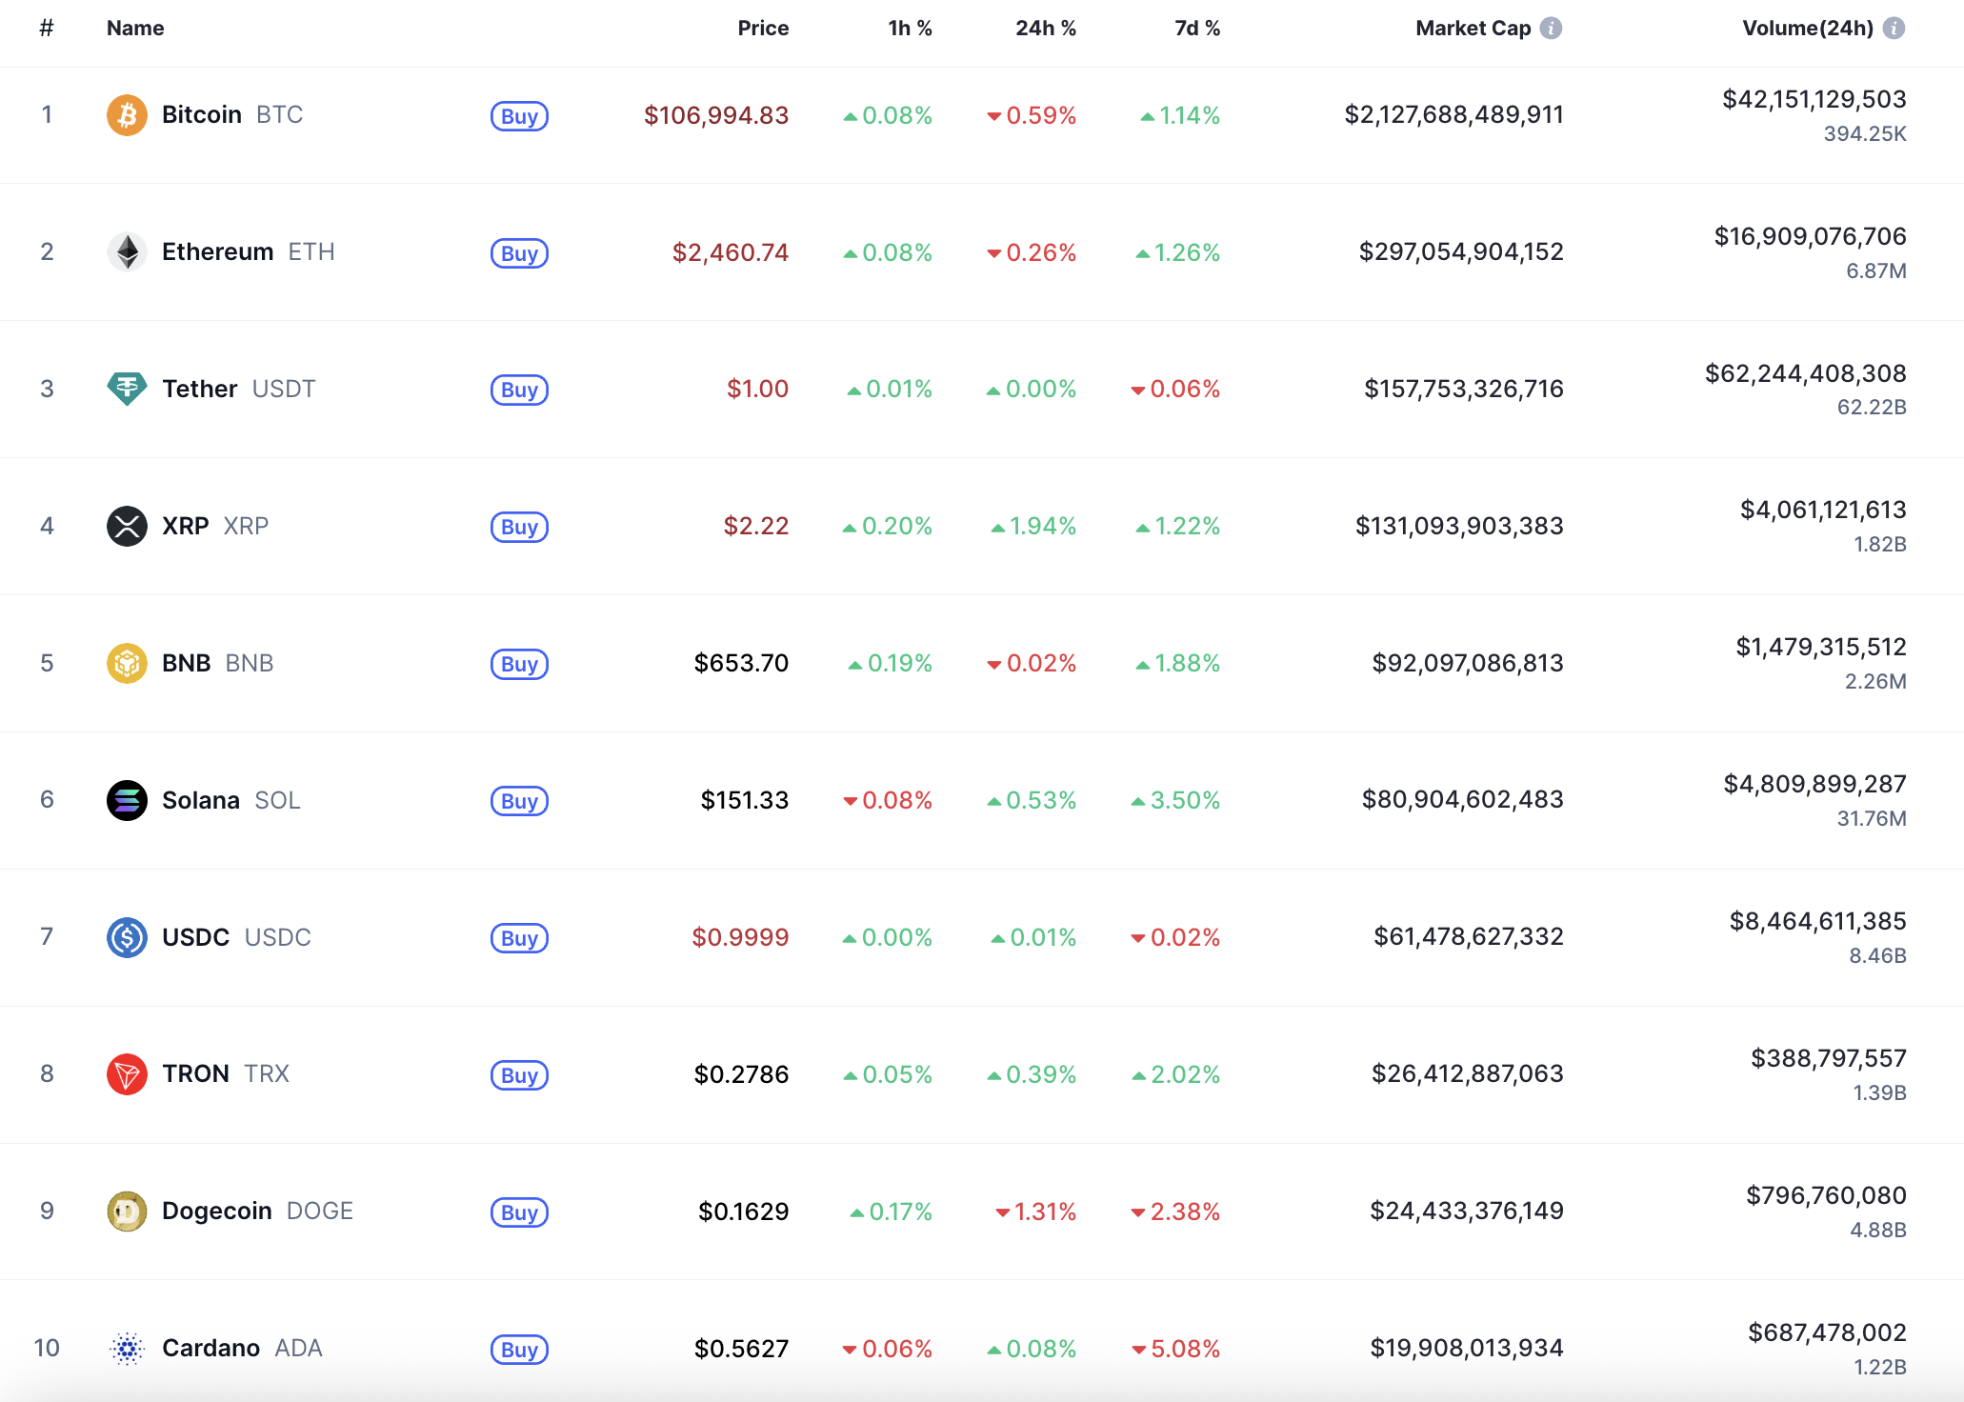Click Solana price $151.33
Screen dimensions: 1964x1402
click(x=745, y=800)
